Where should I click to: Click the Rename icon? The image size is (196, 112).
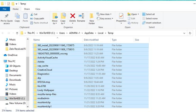point(81,16)
